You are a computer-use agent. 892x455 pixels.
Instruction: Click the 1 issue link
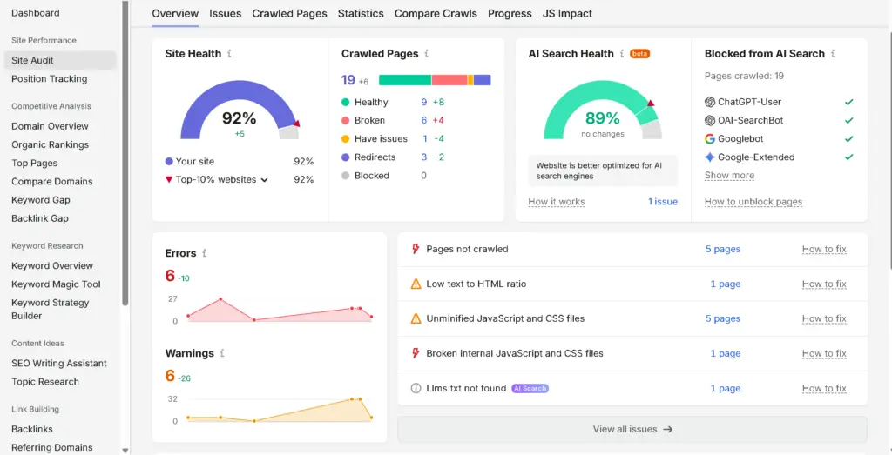pos(663,202)
